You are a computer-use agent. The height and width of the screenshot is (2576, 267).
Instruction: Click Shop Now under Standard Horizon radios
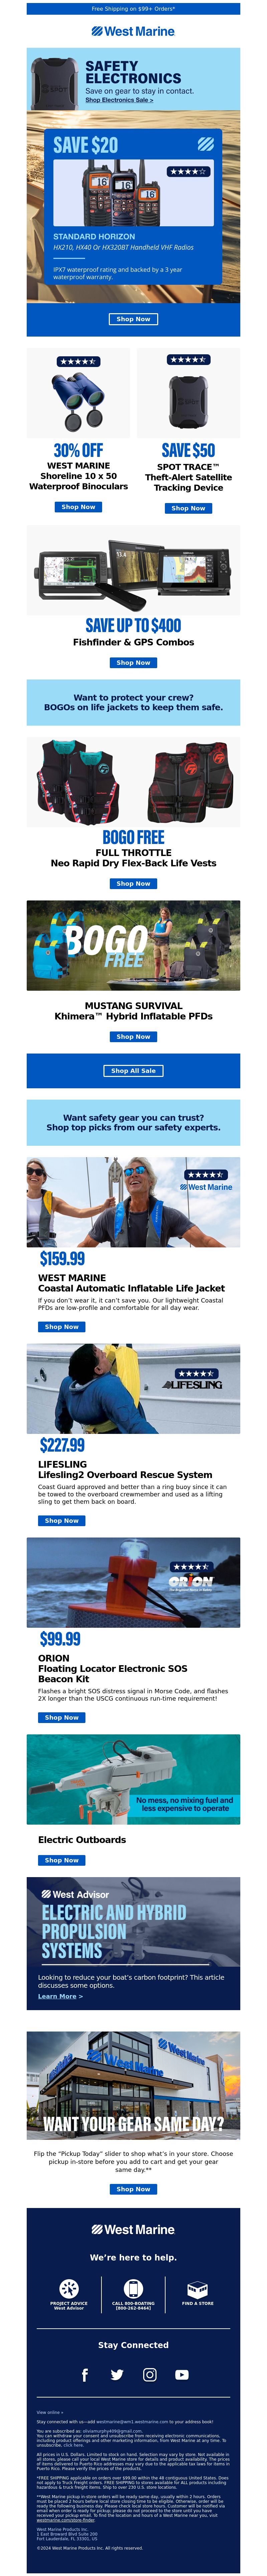(133, 319)
